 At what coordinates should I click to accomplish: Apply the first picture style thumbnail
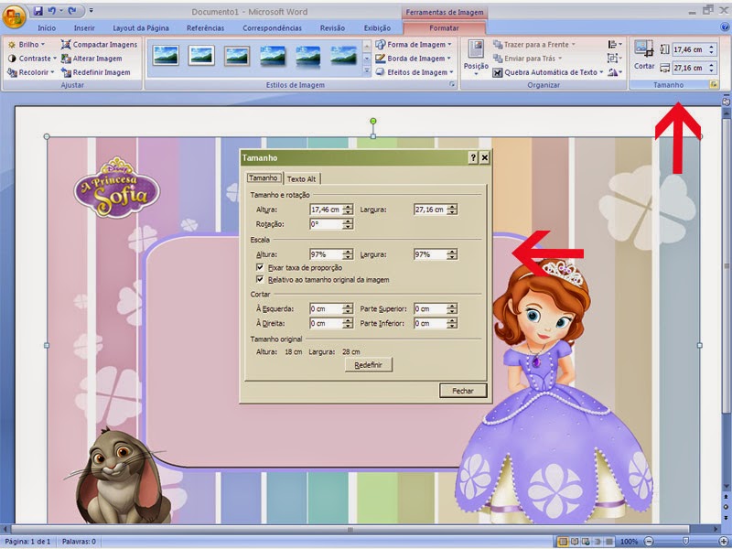coord(166,55)
